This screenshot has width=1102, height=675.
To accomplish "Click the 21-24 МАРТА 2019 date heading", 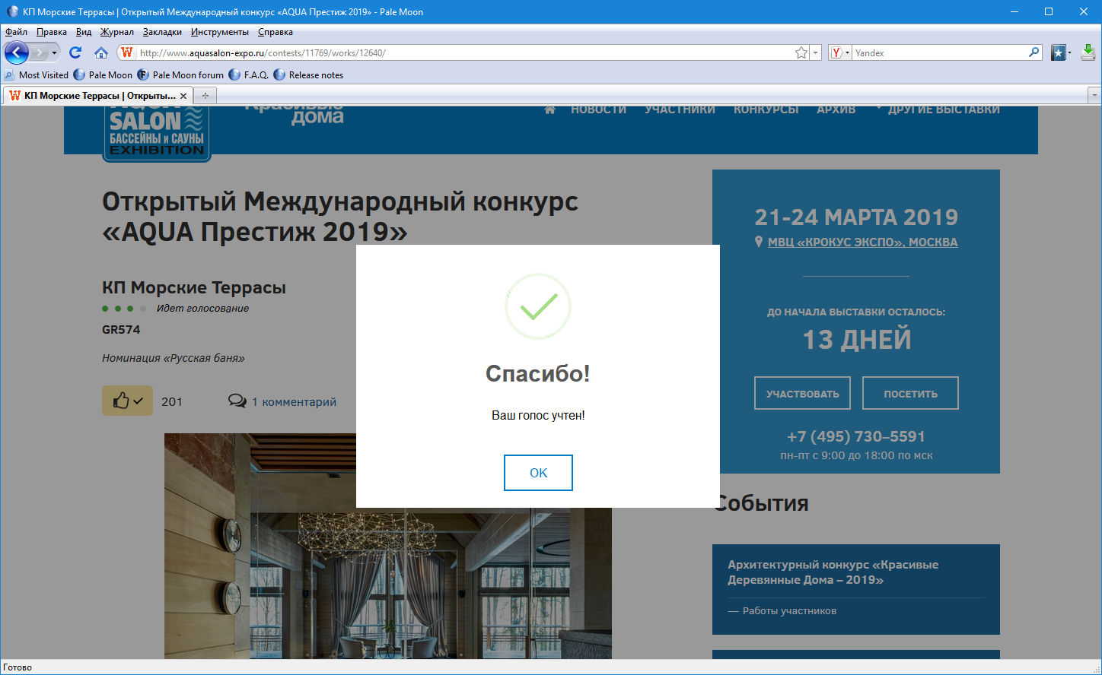I will click(x=856, y=217).
